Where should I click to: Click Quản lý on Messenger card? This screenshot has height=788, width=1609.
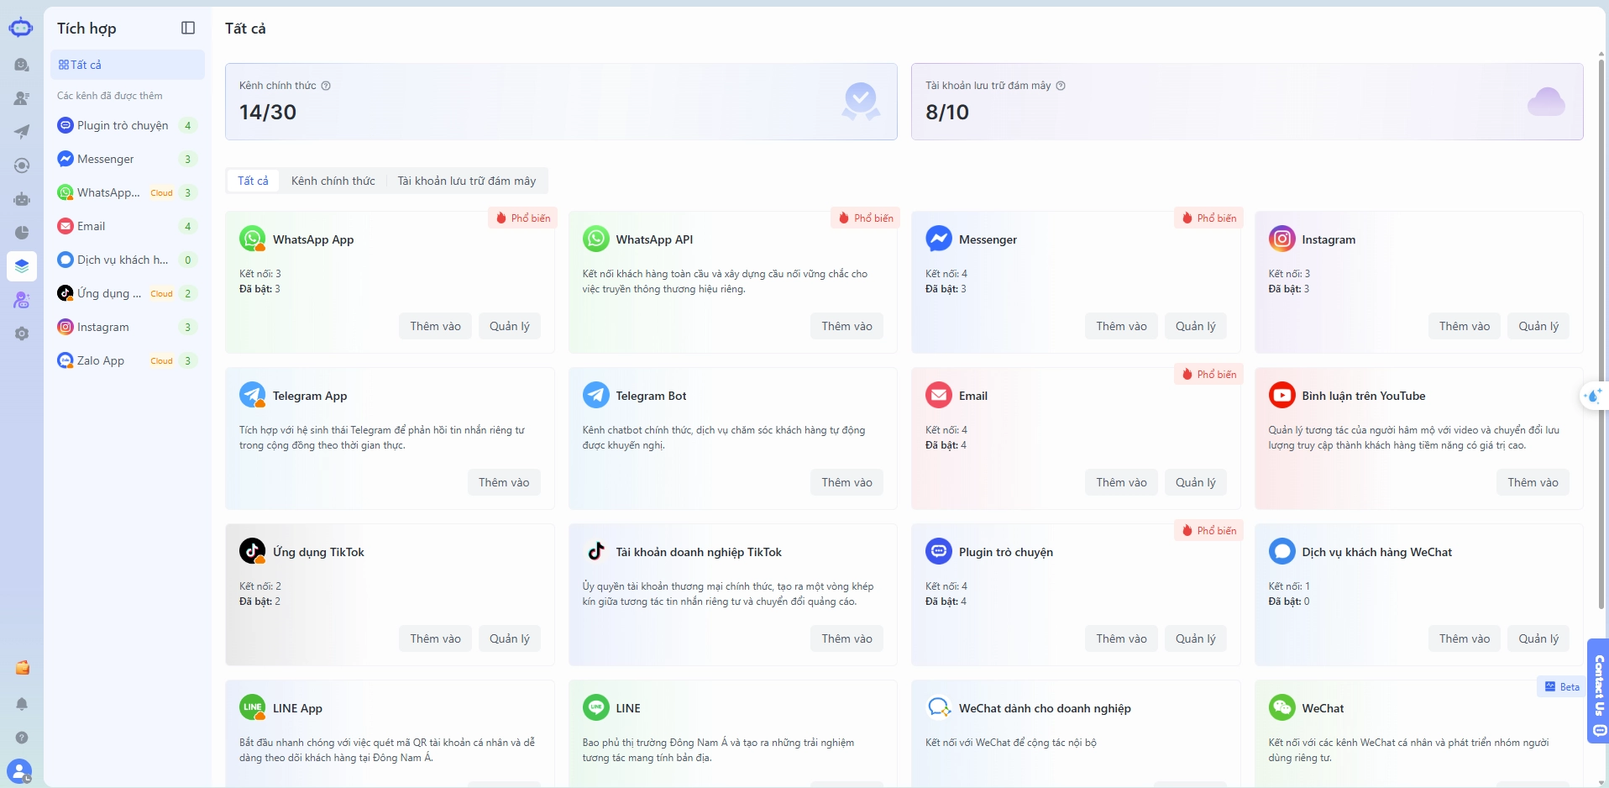(x=1196, y=326)
